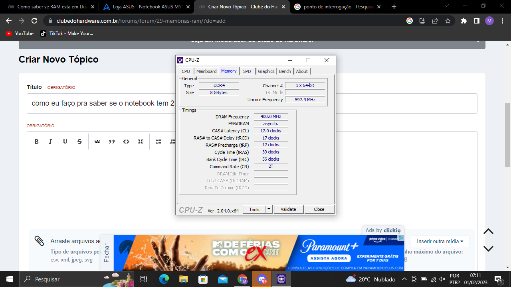This screenshot has width=511, height=287.
Task: Click the Validate button in CPU-Z
Action: click(x=288, y=209)
